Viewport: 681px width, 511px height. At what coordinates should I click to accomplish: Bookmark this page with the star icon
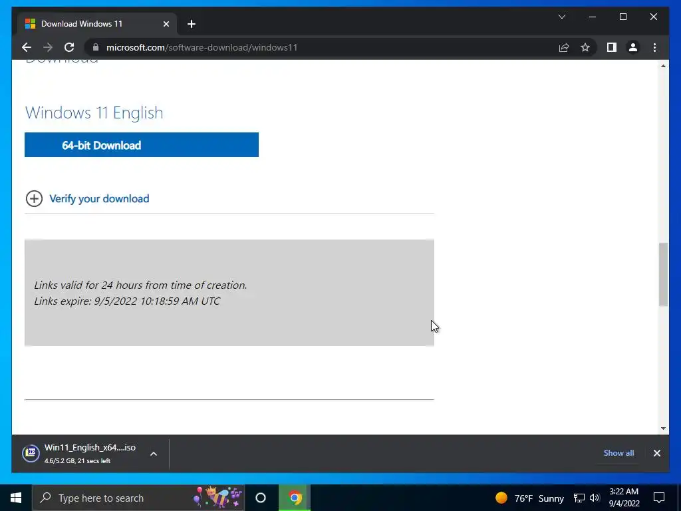pyautogui.click(x=585, y=47)
